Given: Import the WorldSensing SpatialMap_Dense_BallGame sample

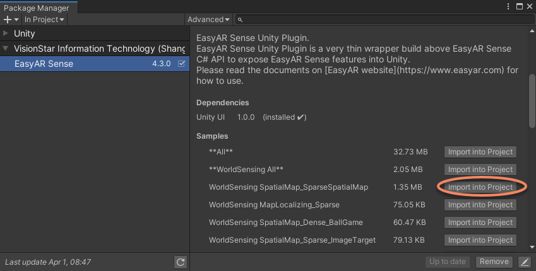Looking at the screenshot, I should [x=480, y=222].
